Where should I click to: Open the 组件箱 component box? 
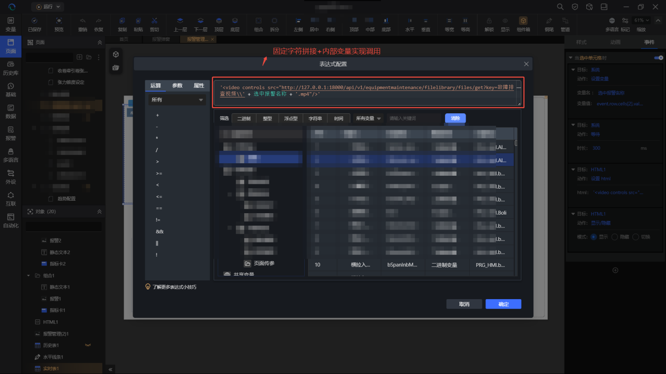(x=523, y=21)
